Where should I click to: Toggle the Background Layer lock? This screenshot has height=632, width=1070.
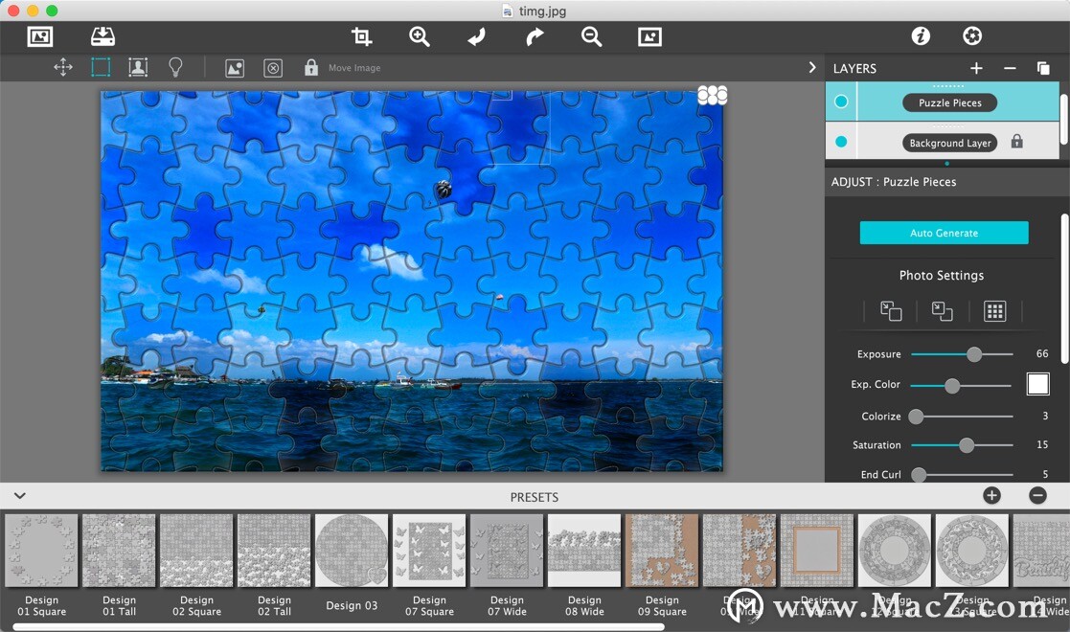[1016, 142]
